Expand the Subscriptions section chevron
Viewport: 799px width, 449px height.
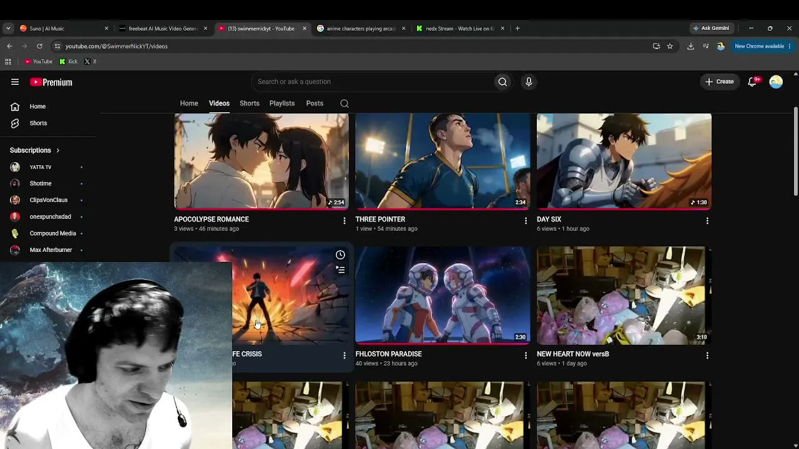(x=57, y=150)
